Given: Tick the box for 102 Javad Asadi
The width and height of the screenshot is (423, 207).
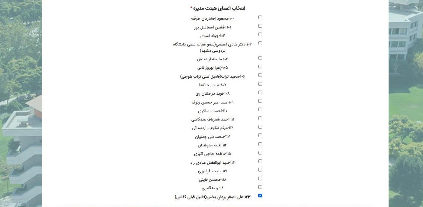Looking at the screenshot, I should (x=260, y=34).
